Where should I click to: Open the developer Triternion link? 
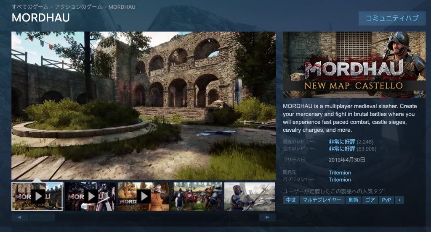pos(340,172)
